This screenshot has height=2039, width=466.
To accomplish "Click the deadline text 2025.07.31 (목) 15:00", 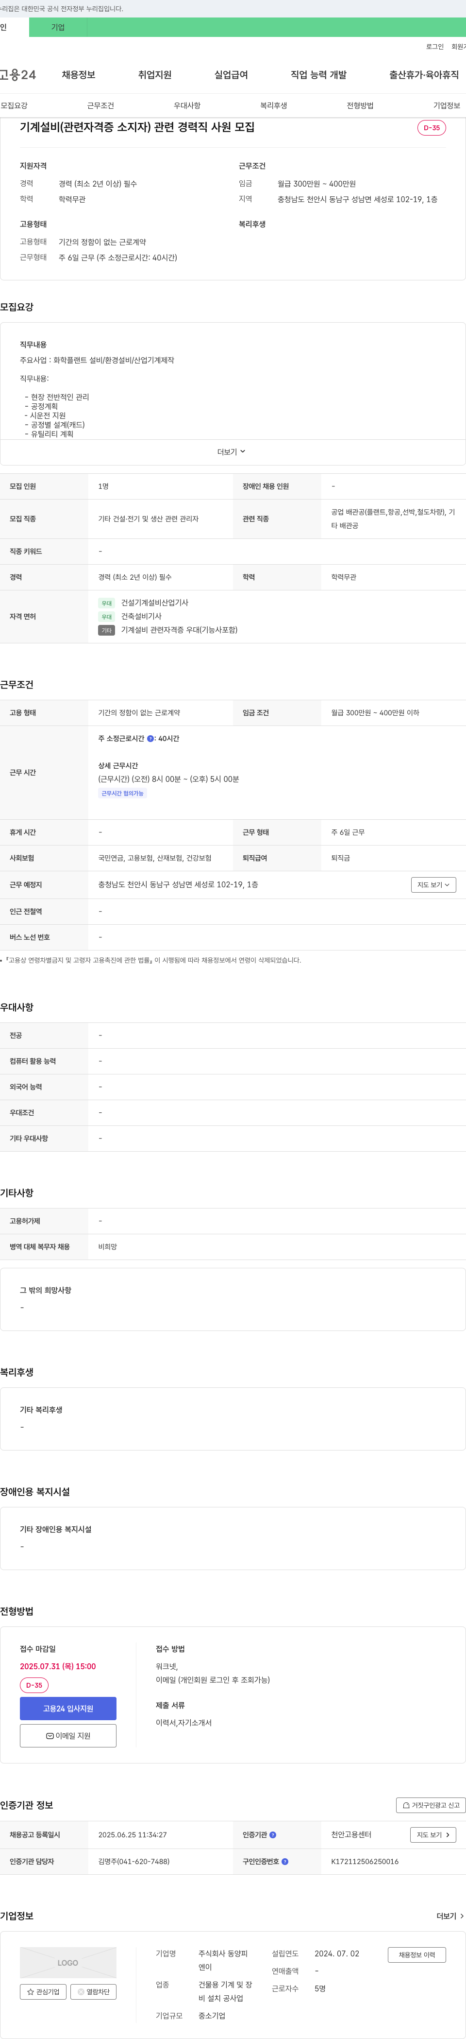I will point(58,1666).
